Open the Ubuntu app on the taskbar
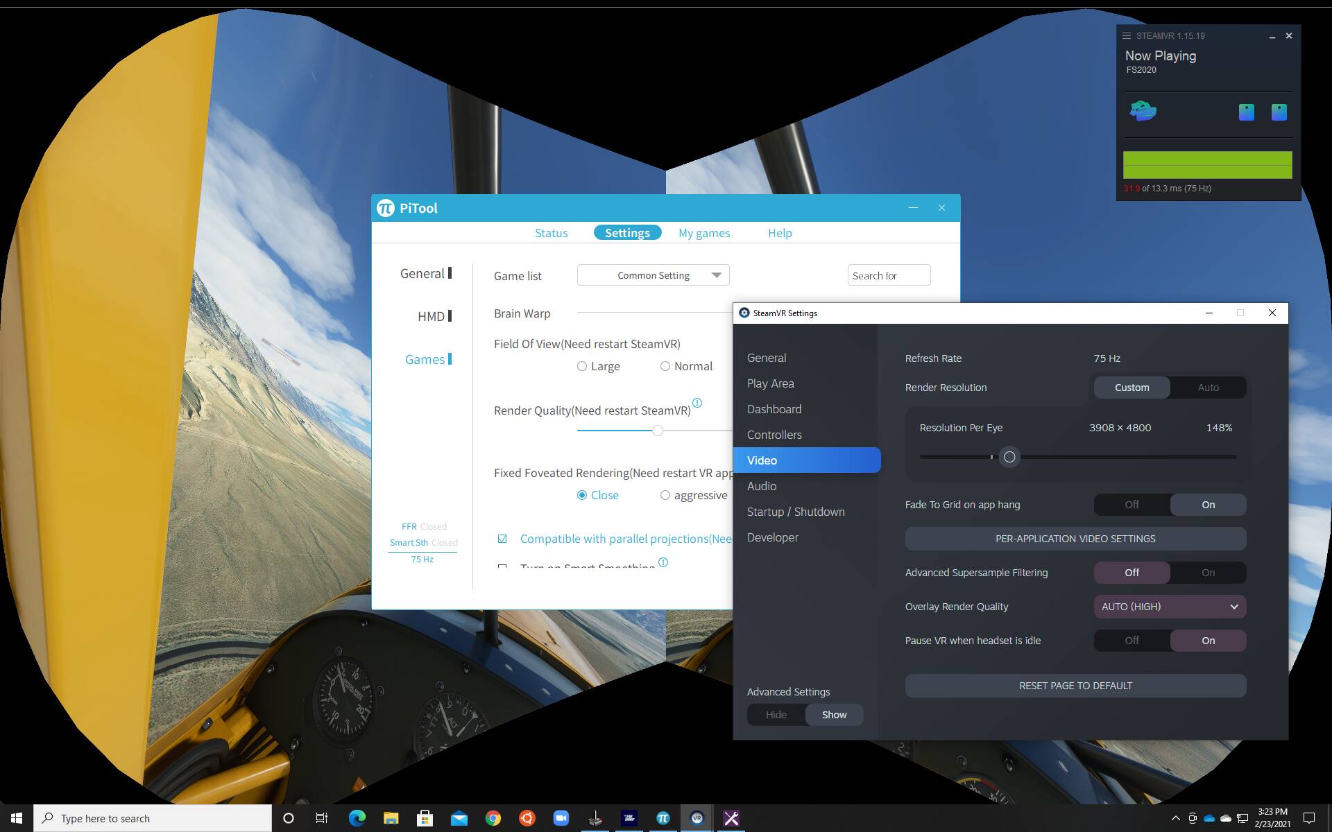The image size is (1332, 832). click(x=527, y=818)
